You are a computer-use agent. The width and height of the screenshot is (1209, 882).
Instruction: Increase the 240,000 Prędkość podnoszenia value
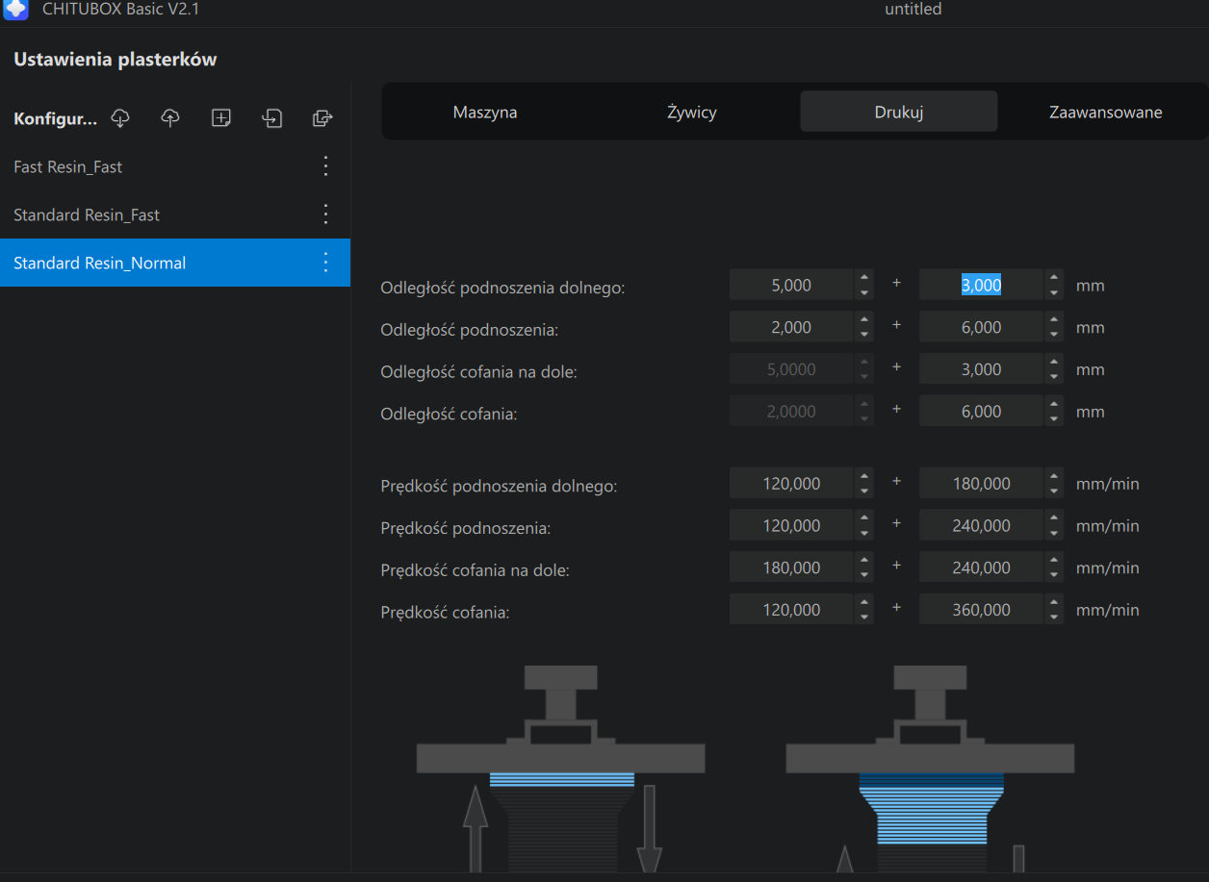(1054, 518)
